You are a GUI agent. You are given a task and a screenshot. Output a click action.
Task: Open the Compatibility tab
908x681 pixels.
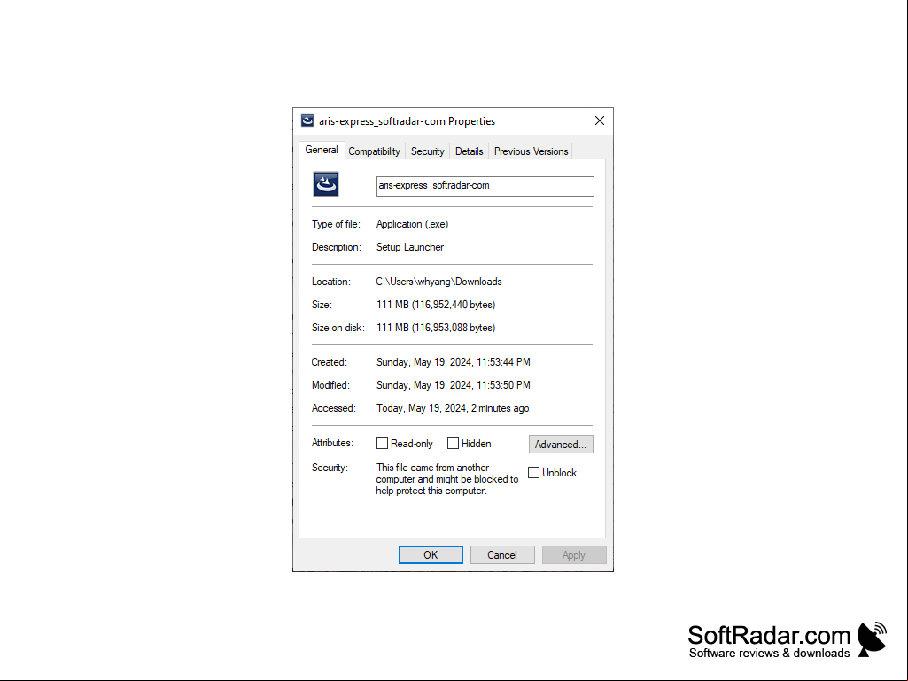pyautogui.click(x=374, y=151)
